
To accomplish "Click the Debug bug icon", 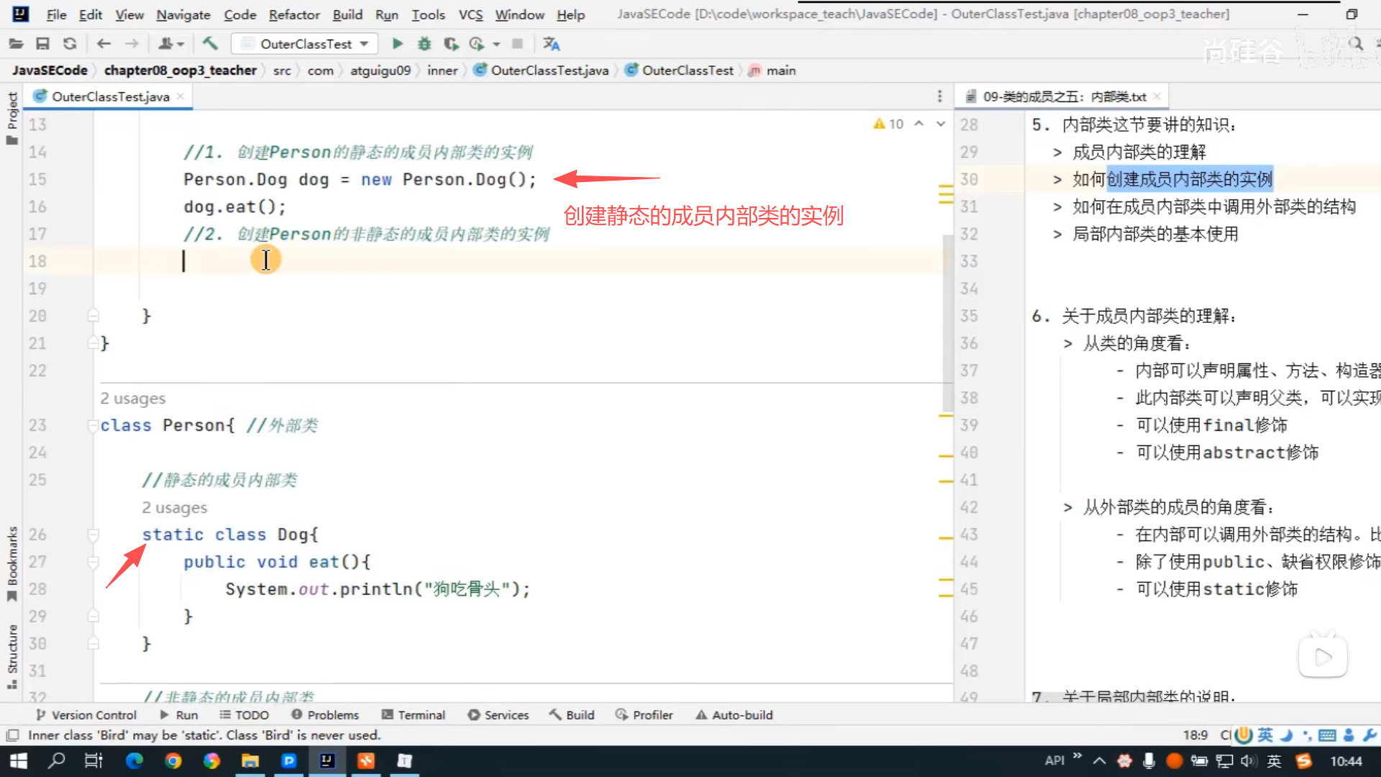I will pyautogui.click(x=424, y=44).
